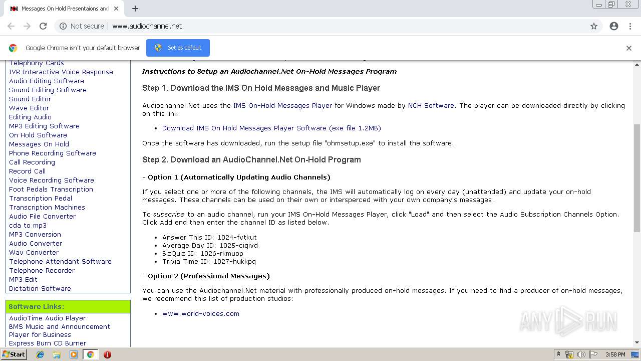641x361 pixels.
Task: Follow the NCH Software link
Action: coord(431,105)
